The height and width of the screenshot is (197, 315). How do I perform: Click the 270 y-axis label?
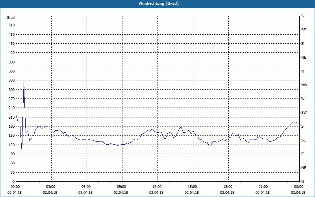12,99
